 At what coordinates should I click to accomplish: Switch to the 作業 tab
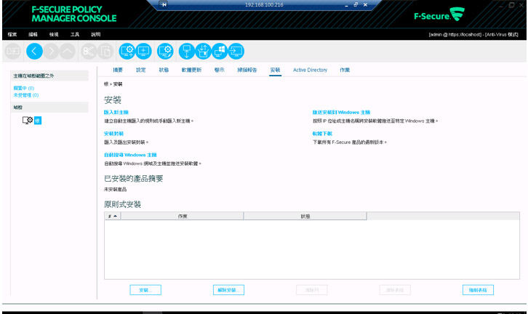pyautogui.click(x=345, y=70)
